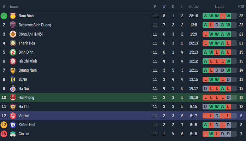
Task: Open the Hà Nội team link
Action: tap(24, 89)
